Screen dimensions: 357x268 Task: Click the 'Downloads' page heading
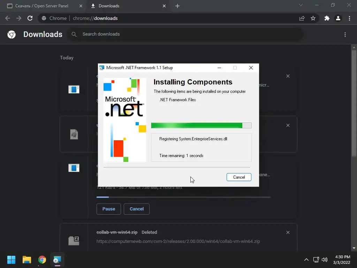[x=43, y=34]
